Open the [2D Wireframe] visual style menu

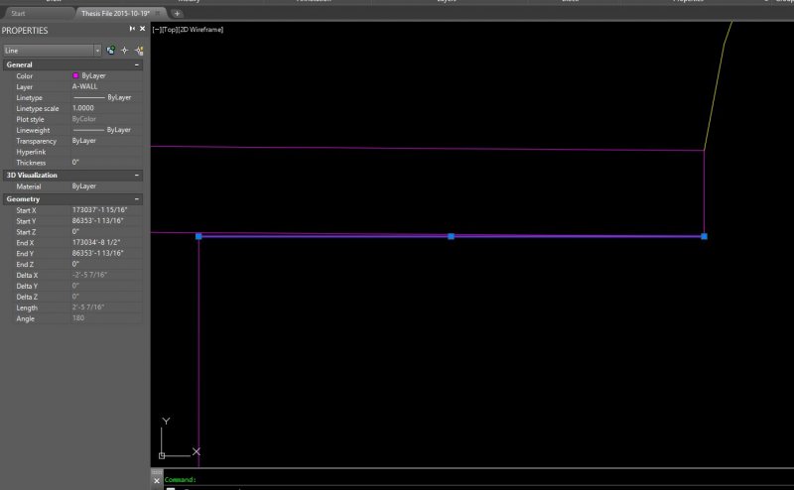pos(200,30)
